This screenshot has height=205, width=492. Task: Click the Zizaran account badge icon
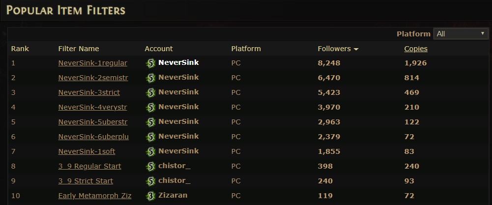150,196
